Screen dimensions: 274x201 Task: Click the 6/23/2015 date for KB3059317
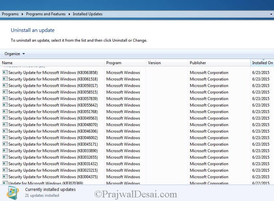[261, 85]
